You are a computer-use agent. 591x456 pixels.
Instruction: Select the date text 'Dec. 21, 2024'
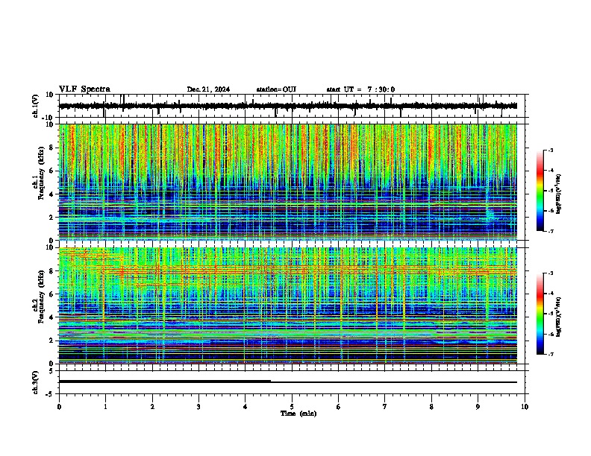tap(208, 89)
